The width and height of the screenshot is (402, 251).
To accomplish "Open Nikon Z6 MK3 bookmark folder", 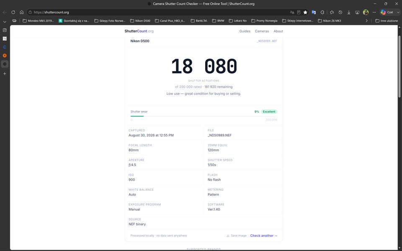I will pyautogui.click(x=330, y=21).
